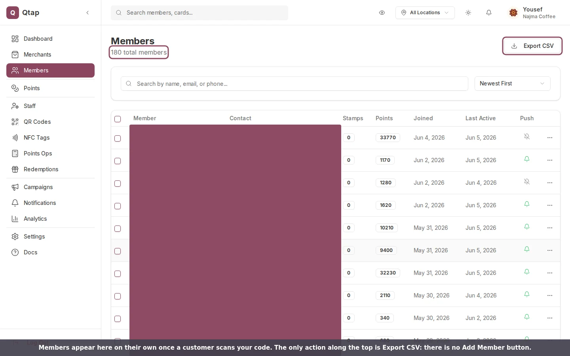Click the green push bell in 1170 row
This screenshot has width=570, height=356.
[527, 159]
